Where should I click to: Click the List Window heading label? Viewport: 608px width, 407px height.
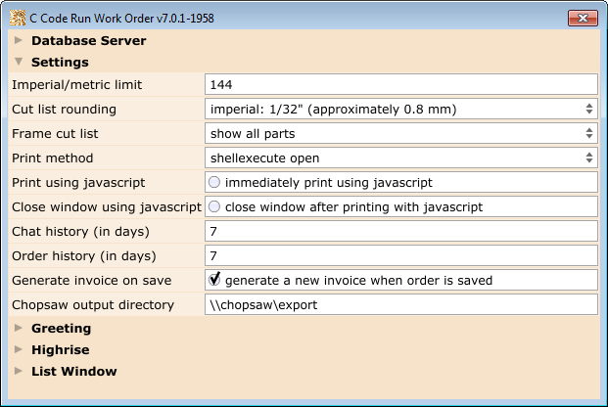coord(73,372)
